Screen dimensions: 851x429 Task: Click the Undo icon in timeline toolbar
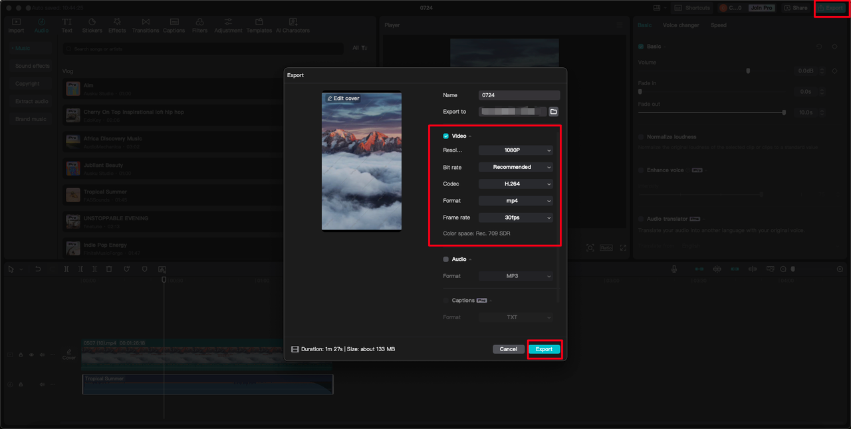coord(38,269)
